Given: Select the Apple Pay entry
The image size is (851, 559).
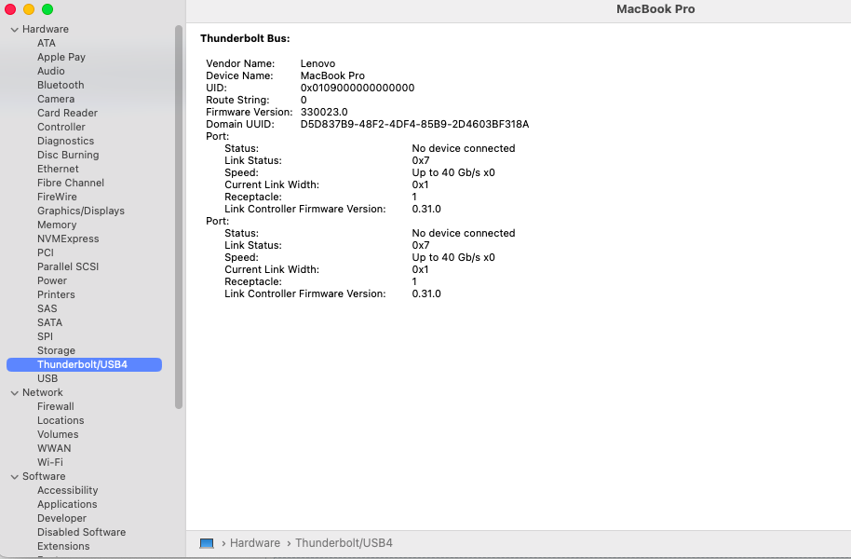Looking at the screenshot, I should click(61, 57).
